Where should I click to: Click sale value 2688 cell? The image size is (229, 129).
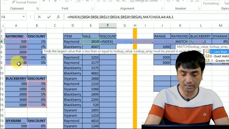(91, 78)
